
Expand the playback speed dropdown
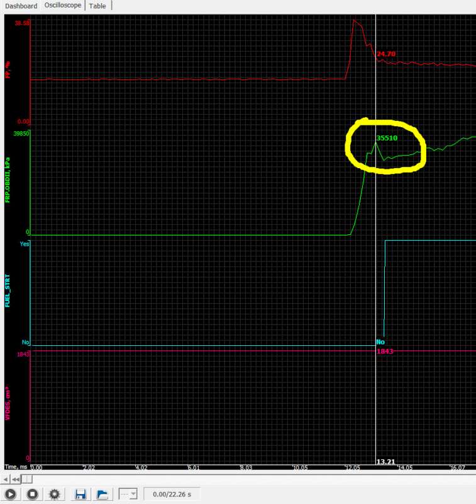[x=128, y=495]
